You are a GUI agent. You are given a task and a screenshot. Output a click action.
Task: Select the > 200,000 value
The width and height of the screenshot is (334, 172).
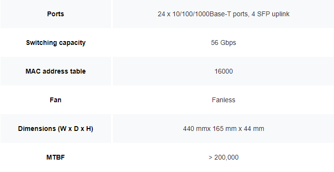(x=223, y=157)
